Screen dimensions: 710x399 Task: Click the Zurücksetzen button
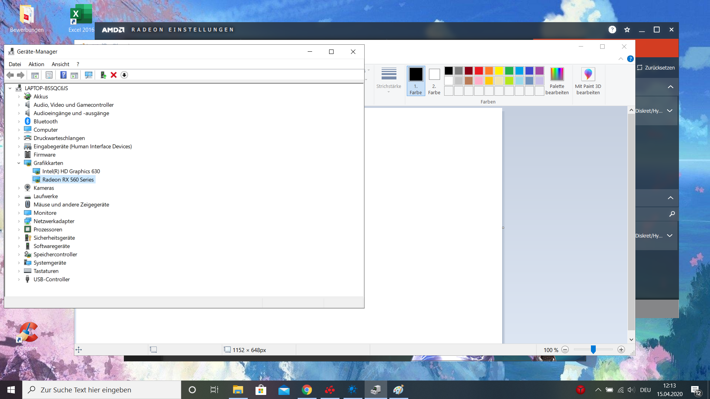point(656,68)
